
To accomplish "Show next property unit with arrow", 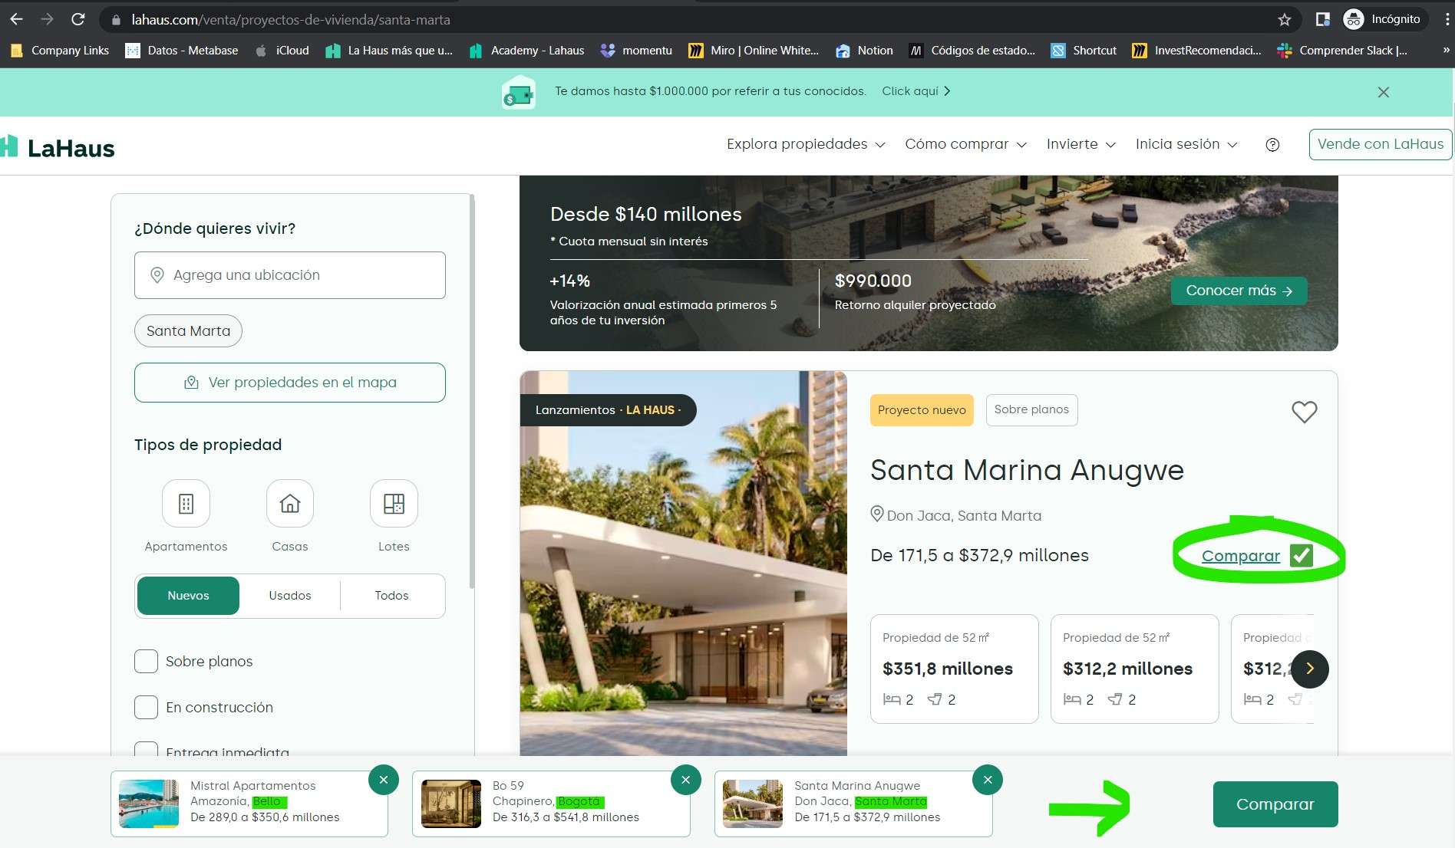I will click(x=1309, y=669).
